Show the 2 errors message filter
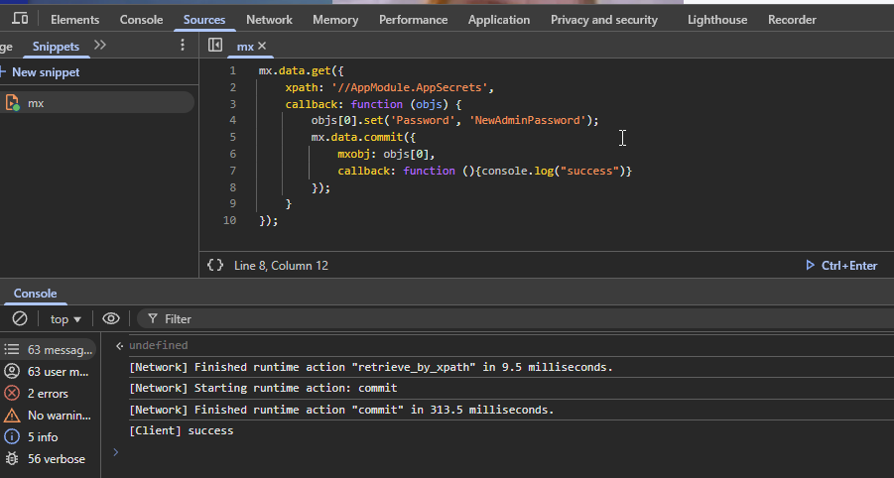The width and height of the screenshot is (894, 478). coord(48,393)
